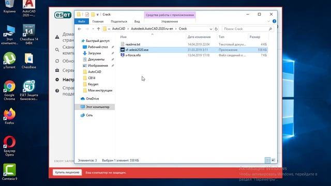This screenshot has height=186, width=331.
Task: Select the Settings gear icon in ESET sidebar
Action: coord(57,80)
